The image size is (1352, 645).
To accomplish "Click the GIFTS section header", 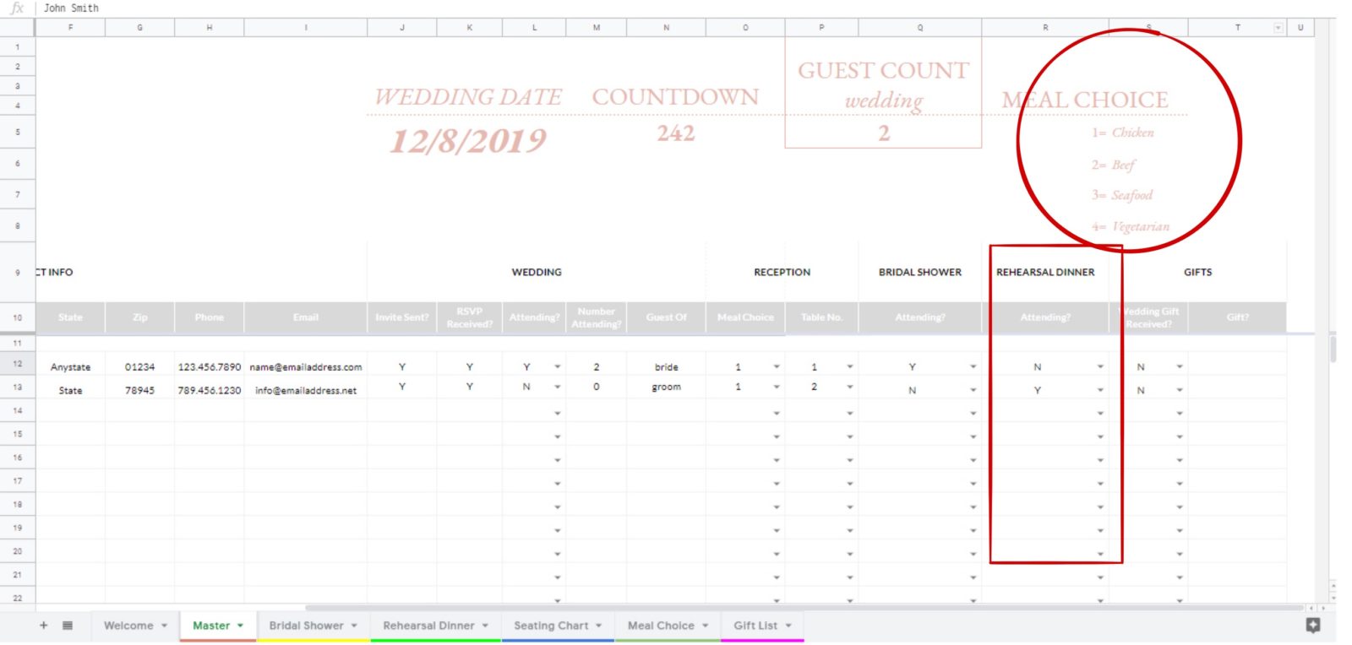I will [x=1197, y=272].
